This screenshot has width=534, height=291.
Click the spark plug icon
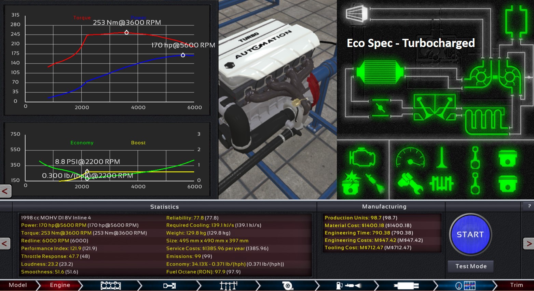pos(375,183)
